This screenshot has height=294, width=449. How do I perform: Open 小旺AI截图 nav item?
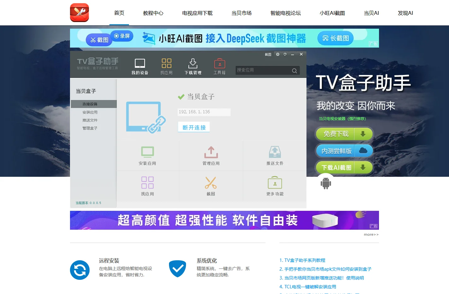click(x=332, y=13)
